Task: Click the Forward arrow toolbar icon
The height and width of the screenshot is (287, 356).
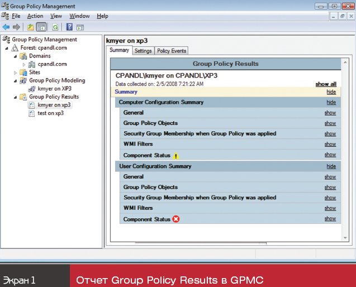Action: coord(16,27)
